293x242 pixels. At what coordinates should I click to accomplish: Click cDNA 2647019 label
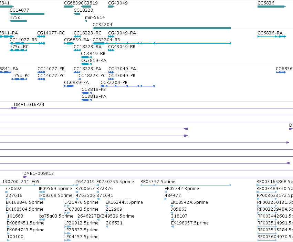tap(85, 182)
